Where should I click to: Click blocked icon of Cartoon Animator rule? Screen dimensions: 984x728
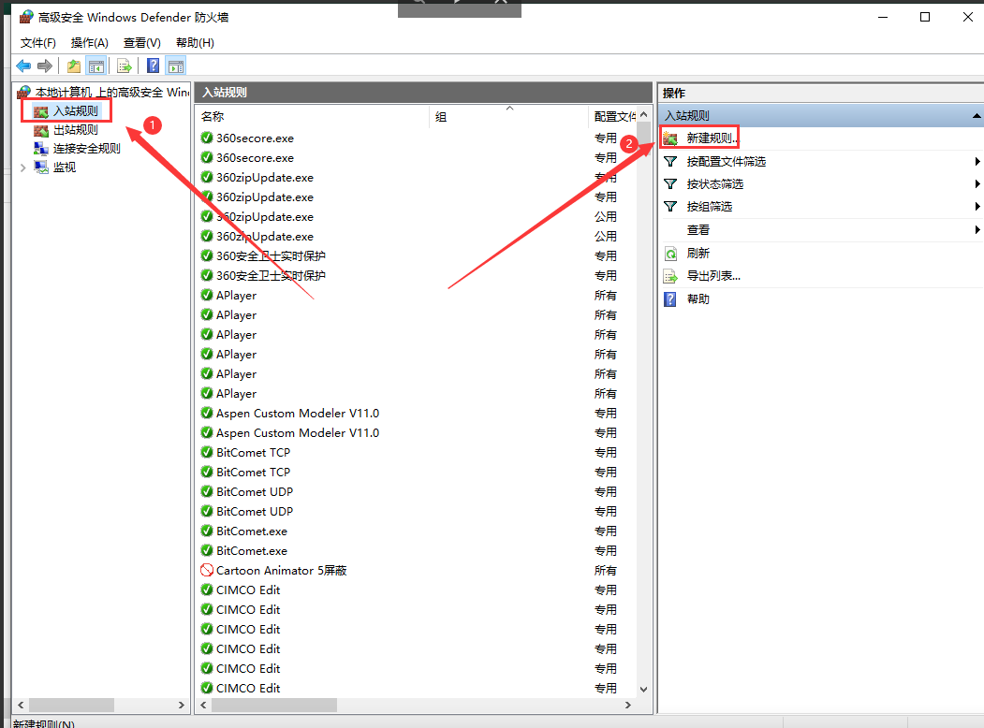(x=207, y=571)
